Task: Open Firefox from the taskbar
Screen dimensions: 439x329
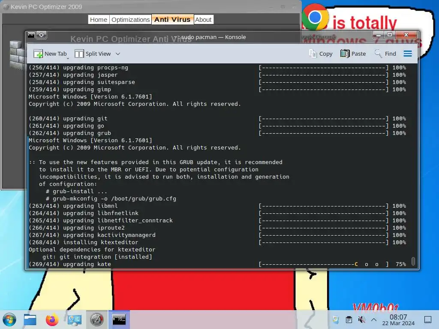Action: click(52, 320)
